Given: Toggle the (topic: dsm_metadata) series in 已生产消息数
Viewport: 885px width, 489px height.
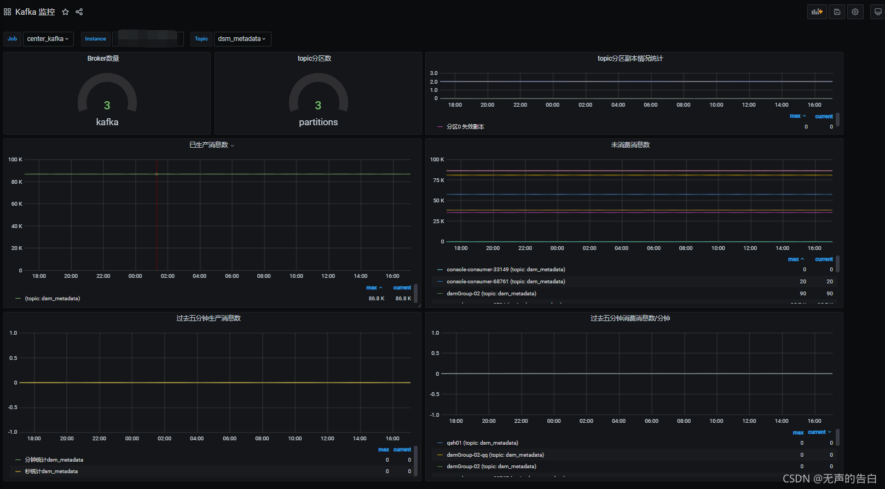Looking at the screenshot, I should (x=53, y=299).
